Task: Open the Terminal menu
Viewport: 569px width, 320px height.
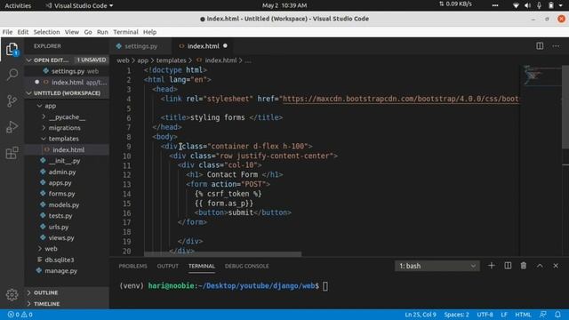Action: coord(125,32)
